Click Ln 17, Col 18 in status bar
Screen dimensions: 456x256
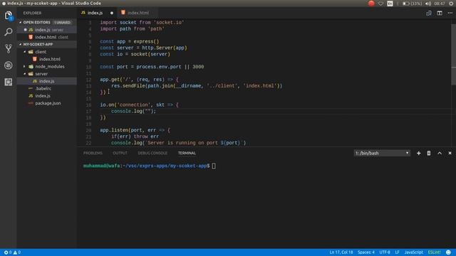coord(341,252)
